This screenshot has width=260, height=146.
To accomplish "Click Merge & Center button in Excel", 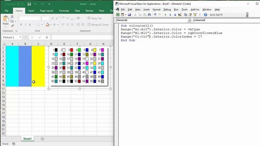I will (x=98, y=25).
